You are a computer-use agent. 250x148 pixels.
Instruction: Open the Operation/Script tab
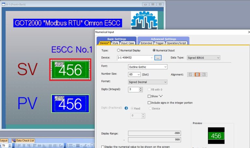176,43
